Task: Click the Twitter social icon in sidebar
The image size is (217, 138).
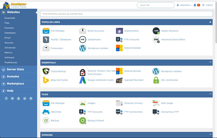Action: pyautogui.click(x=12, y=98)
